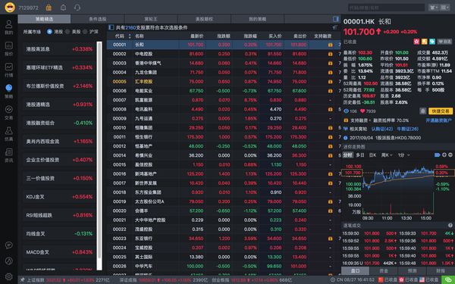Select the 美股 market radio button
The height and width of the screenshot is (284, 455).
tap(67, 32)
